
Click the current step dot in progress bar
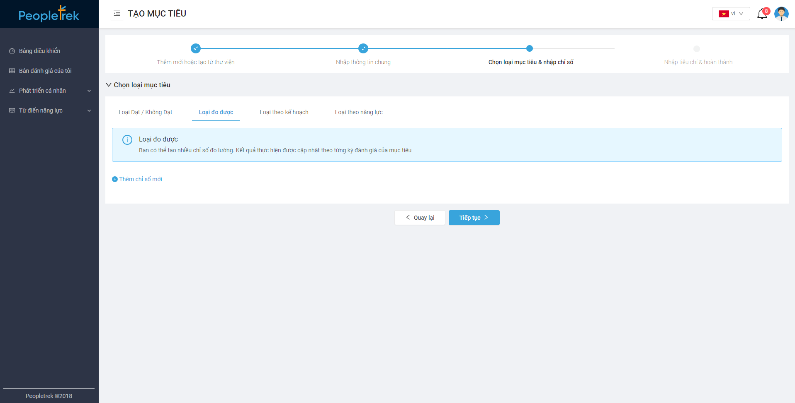click(x=530, y=48)
